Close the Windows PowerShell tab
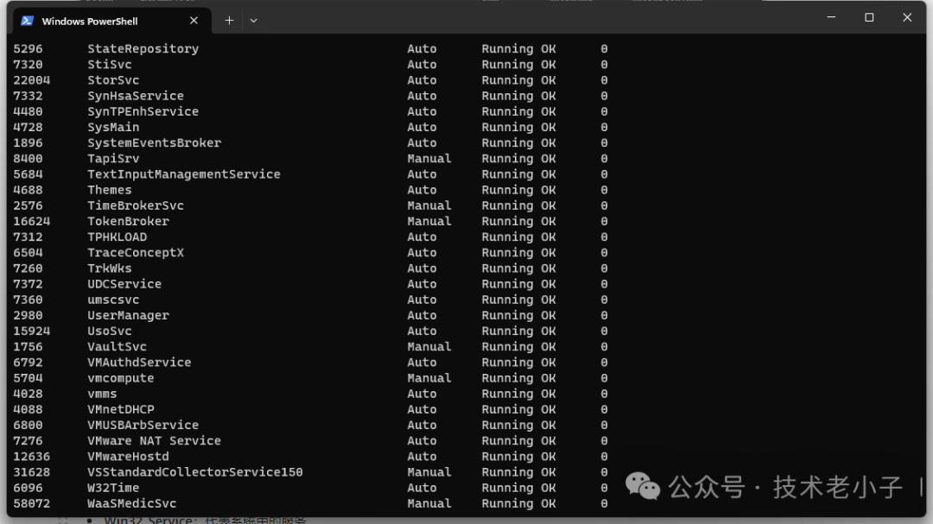Screen dimensions: 933x524 pyautogui.click(x=194, y=21)
